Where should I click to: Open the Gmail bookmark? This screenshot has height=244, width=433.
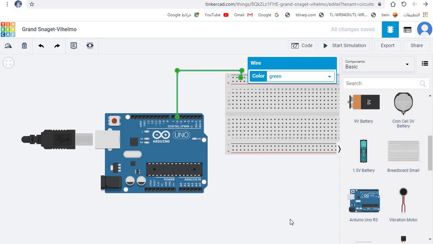tap(243, 15)
